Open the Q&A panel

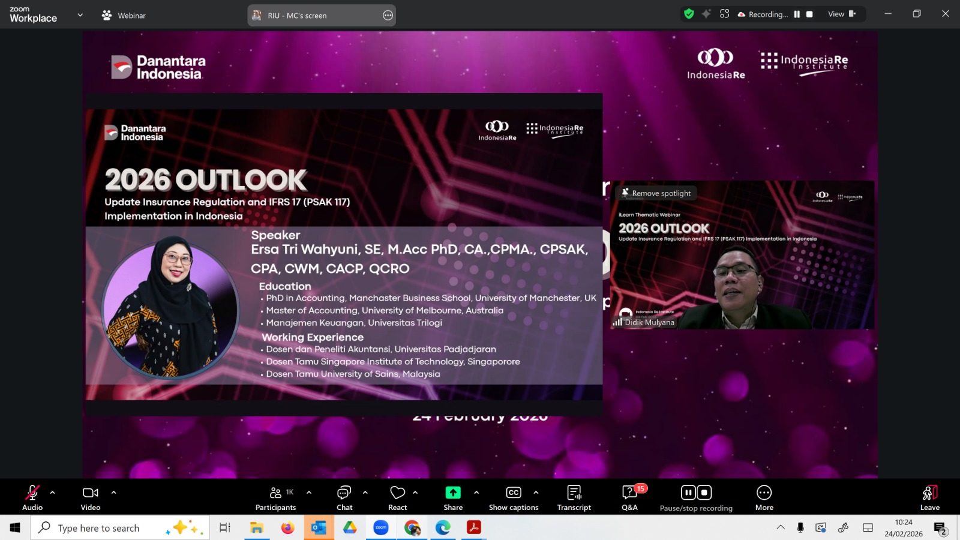629,497
